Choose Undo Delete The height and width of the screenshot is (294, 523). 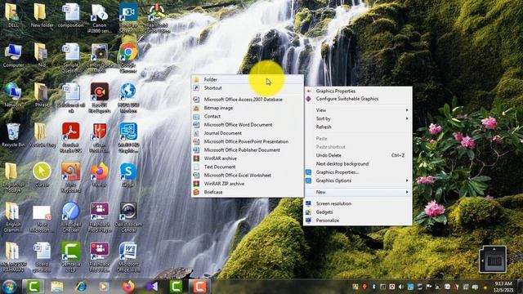358,155
